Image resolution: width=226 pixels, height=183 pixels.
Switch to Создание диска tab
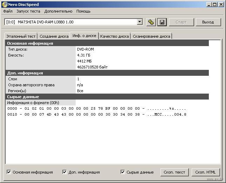tap(54, 36)
